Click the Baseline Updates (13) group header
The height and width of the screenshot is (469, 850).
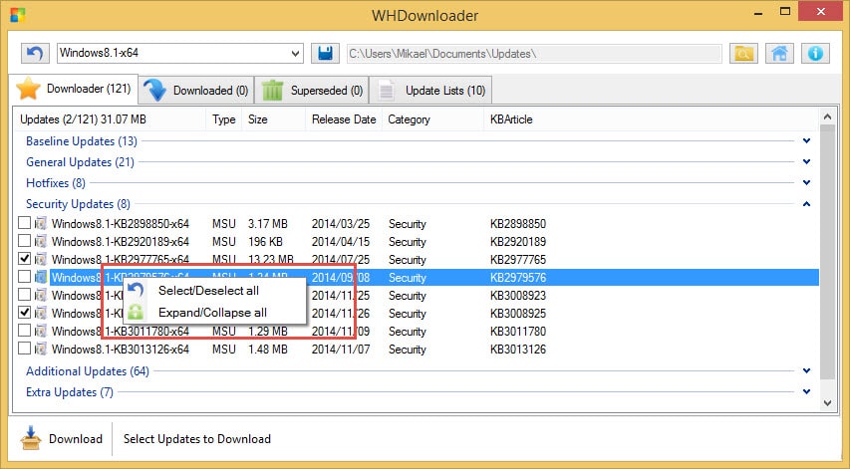point(82,141)
